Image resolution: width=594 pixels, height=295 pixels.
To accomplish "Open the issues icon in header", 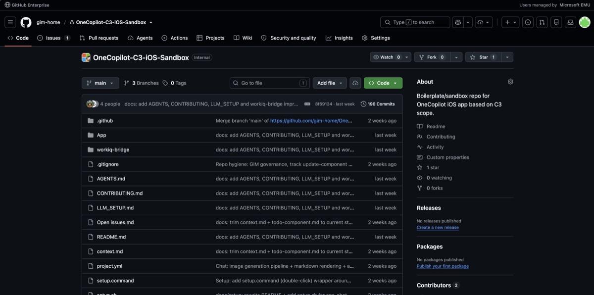I will point(528,22).
